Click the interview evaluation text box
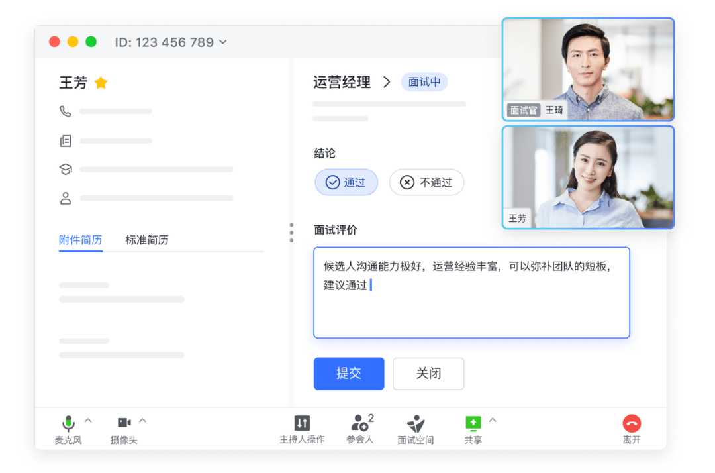Screen dimensions: 715x473 (471, 293)
